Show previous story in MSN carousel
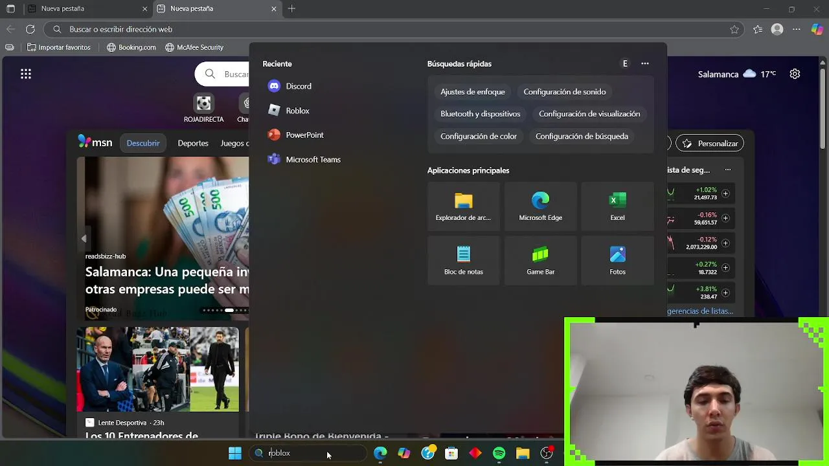This screenshot has height=466, width=829. 84,239
